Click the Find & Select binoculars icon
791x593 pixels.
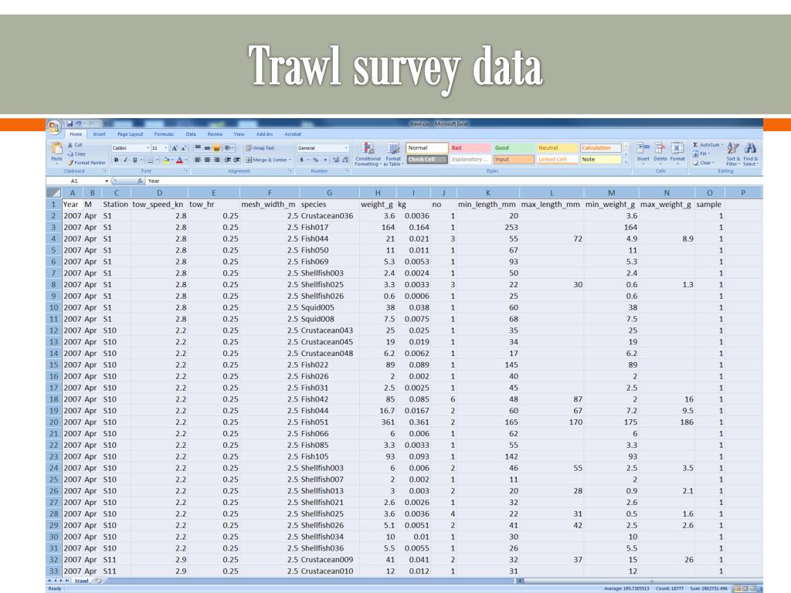coord(751,152)
